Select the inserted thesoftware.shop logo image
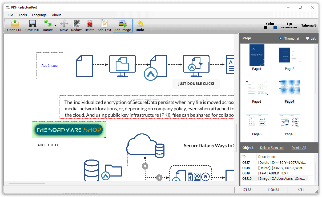The width and height of the screenshot is (322, 197). click(69, 130)
